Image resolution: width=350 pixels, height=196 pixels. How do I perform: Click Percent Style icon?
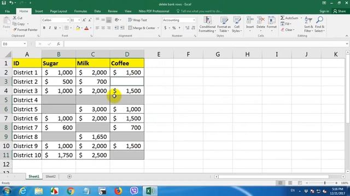[174, 28]
